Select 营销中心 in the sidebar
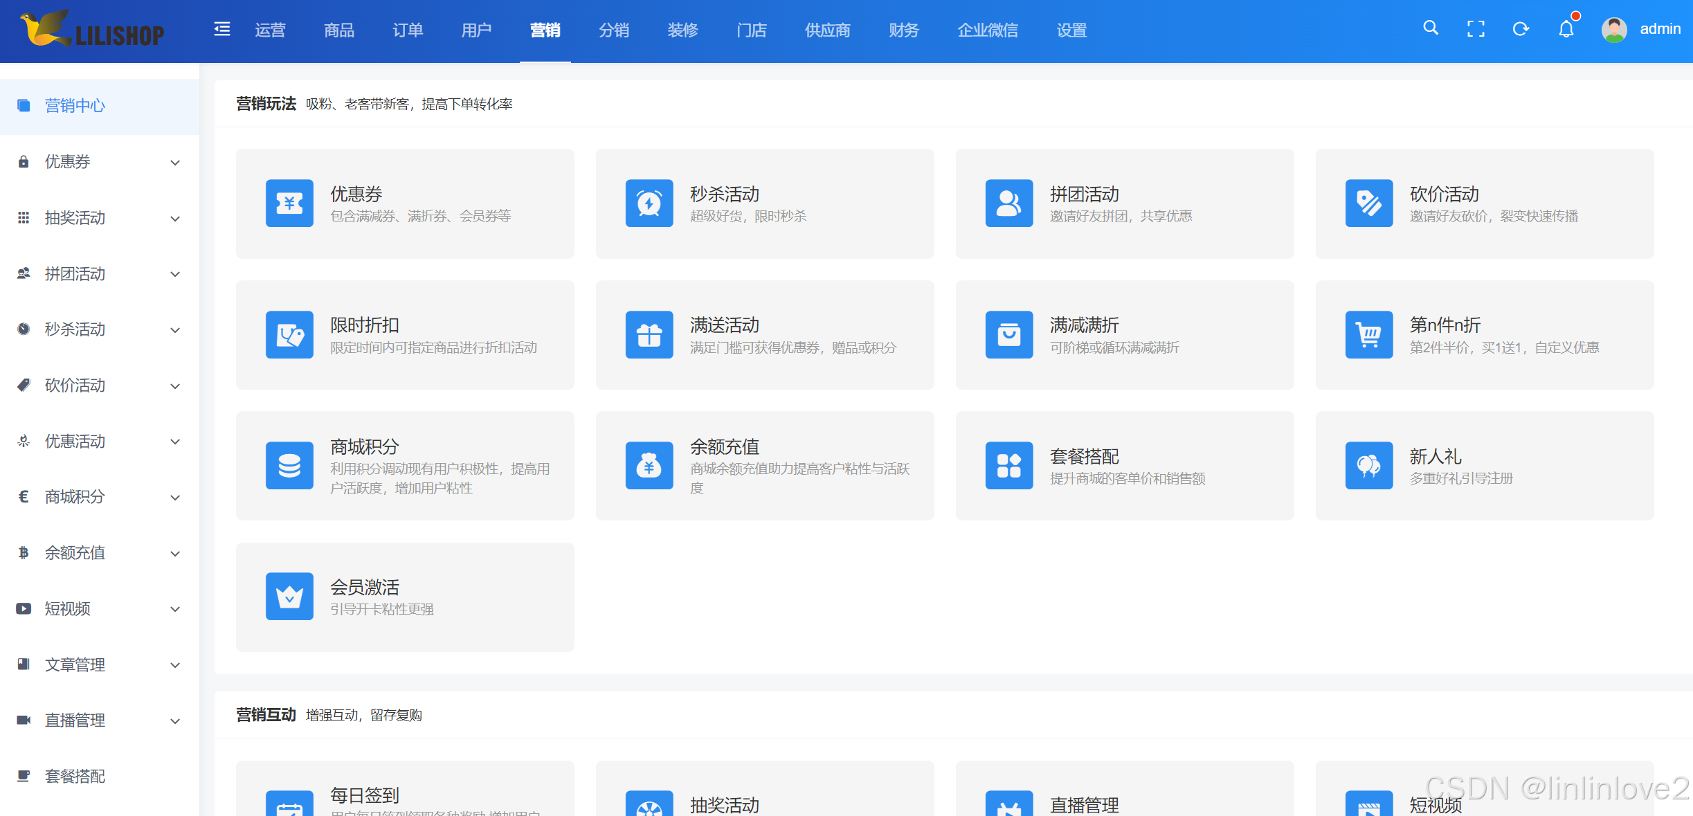Screen dimensions: 1693x816 coord(75,106)
